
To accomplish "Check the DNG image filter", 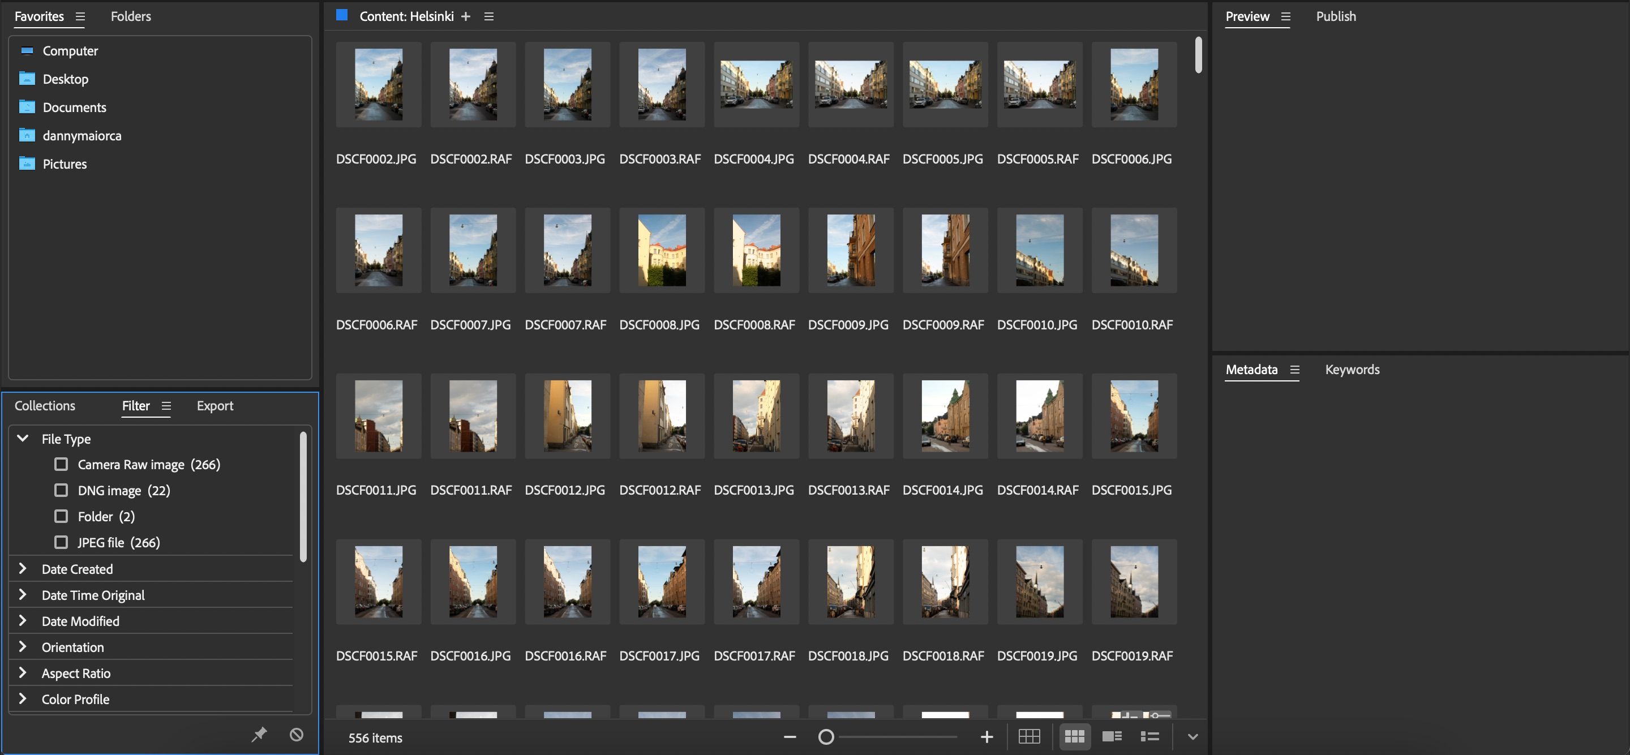I will pyautogui.click(x=61, y=490).
